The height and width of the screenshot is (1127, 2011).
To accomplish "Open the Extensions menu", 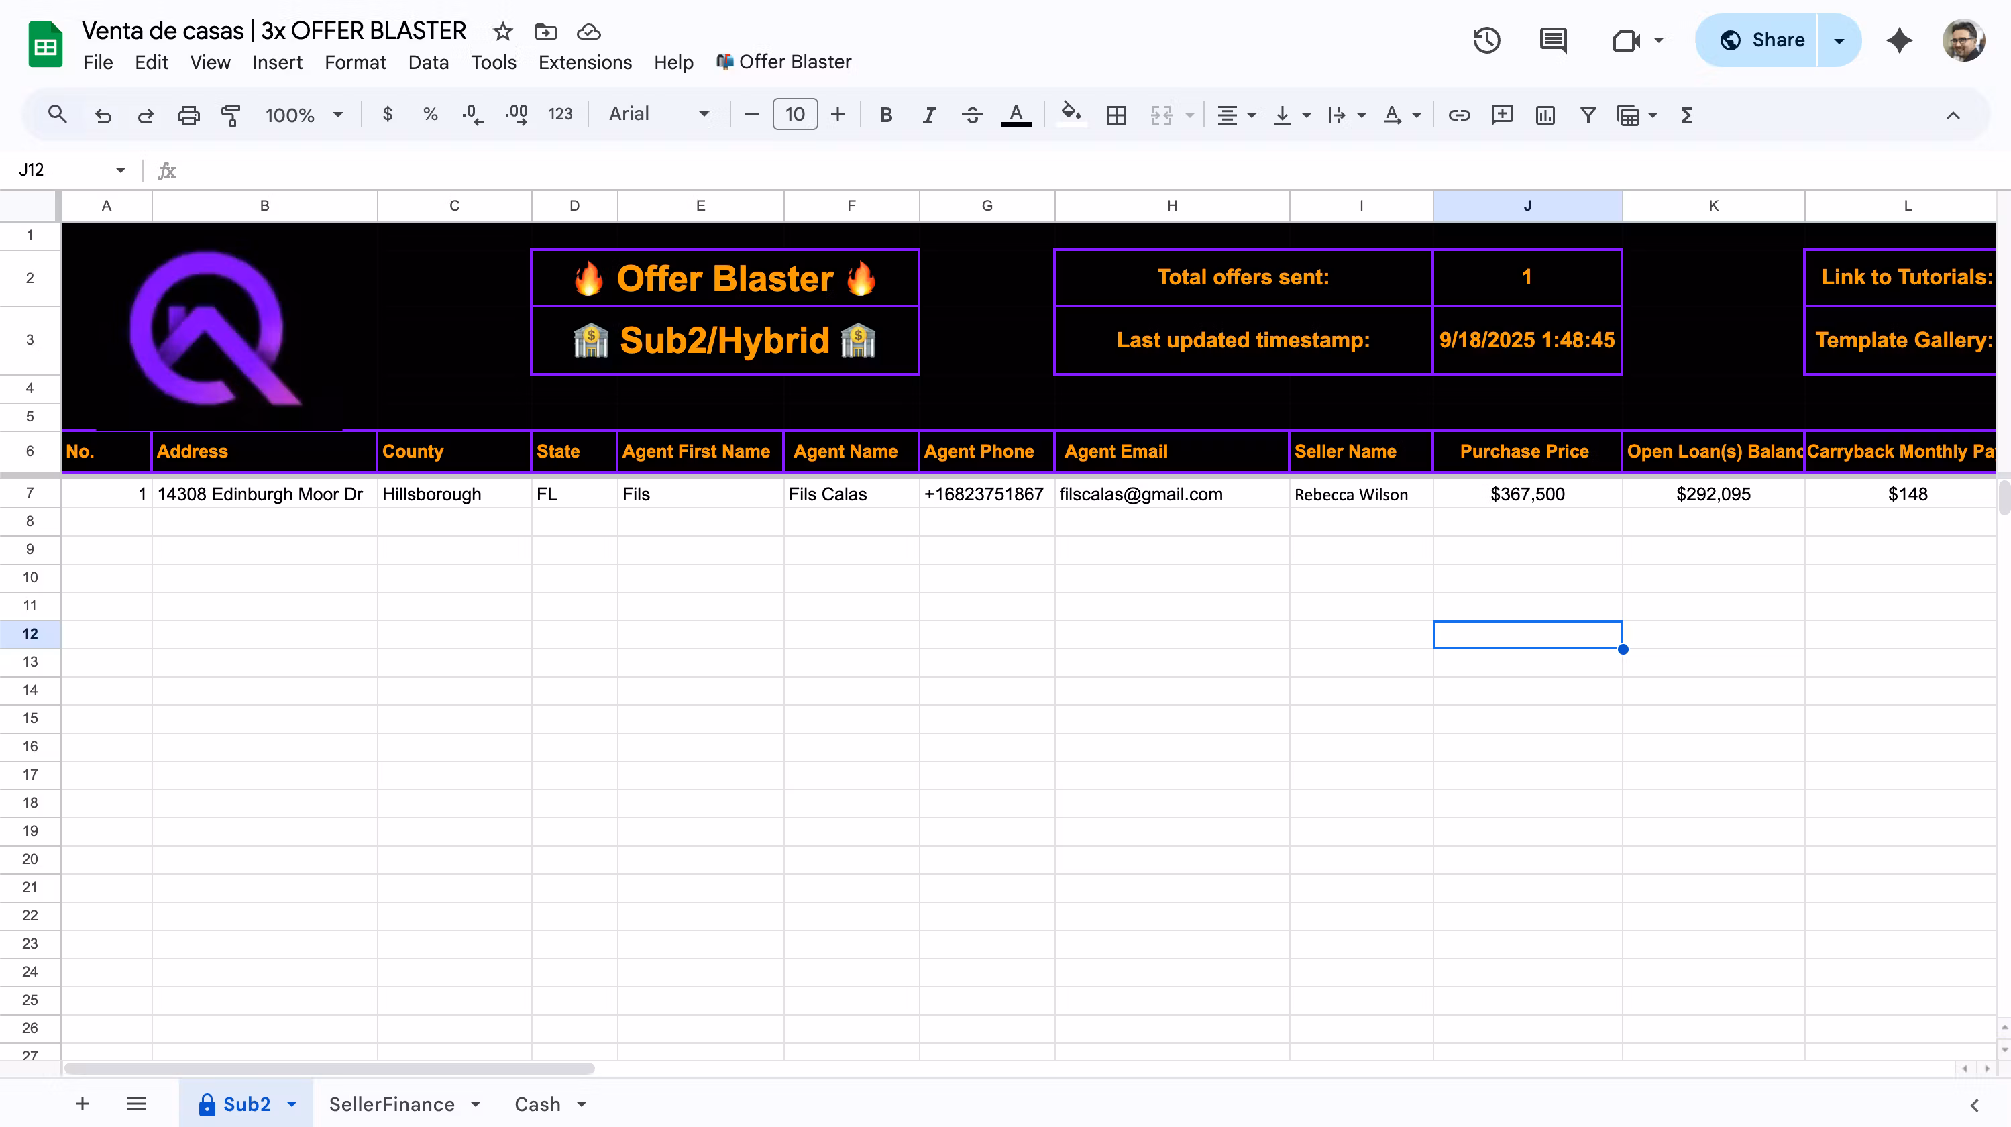I will 585,62.
